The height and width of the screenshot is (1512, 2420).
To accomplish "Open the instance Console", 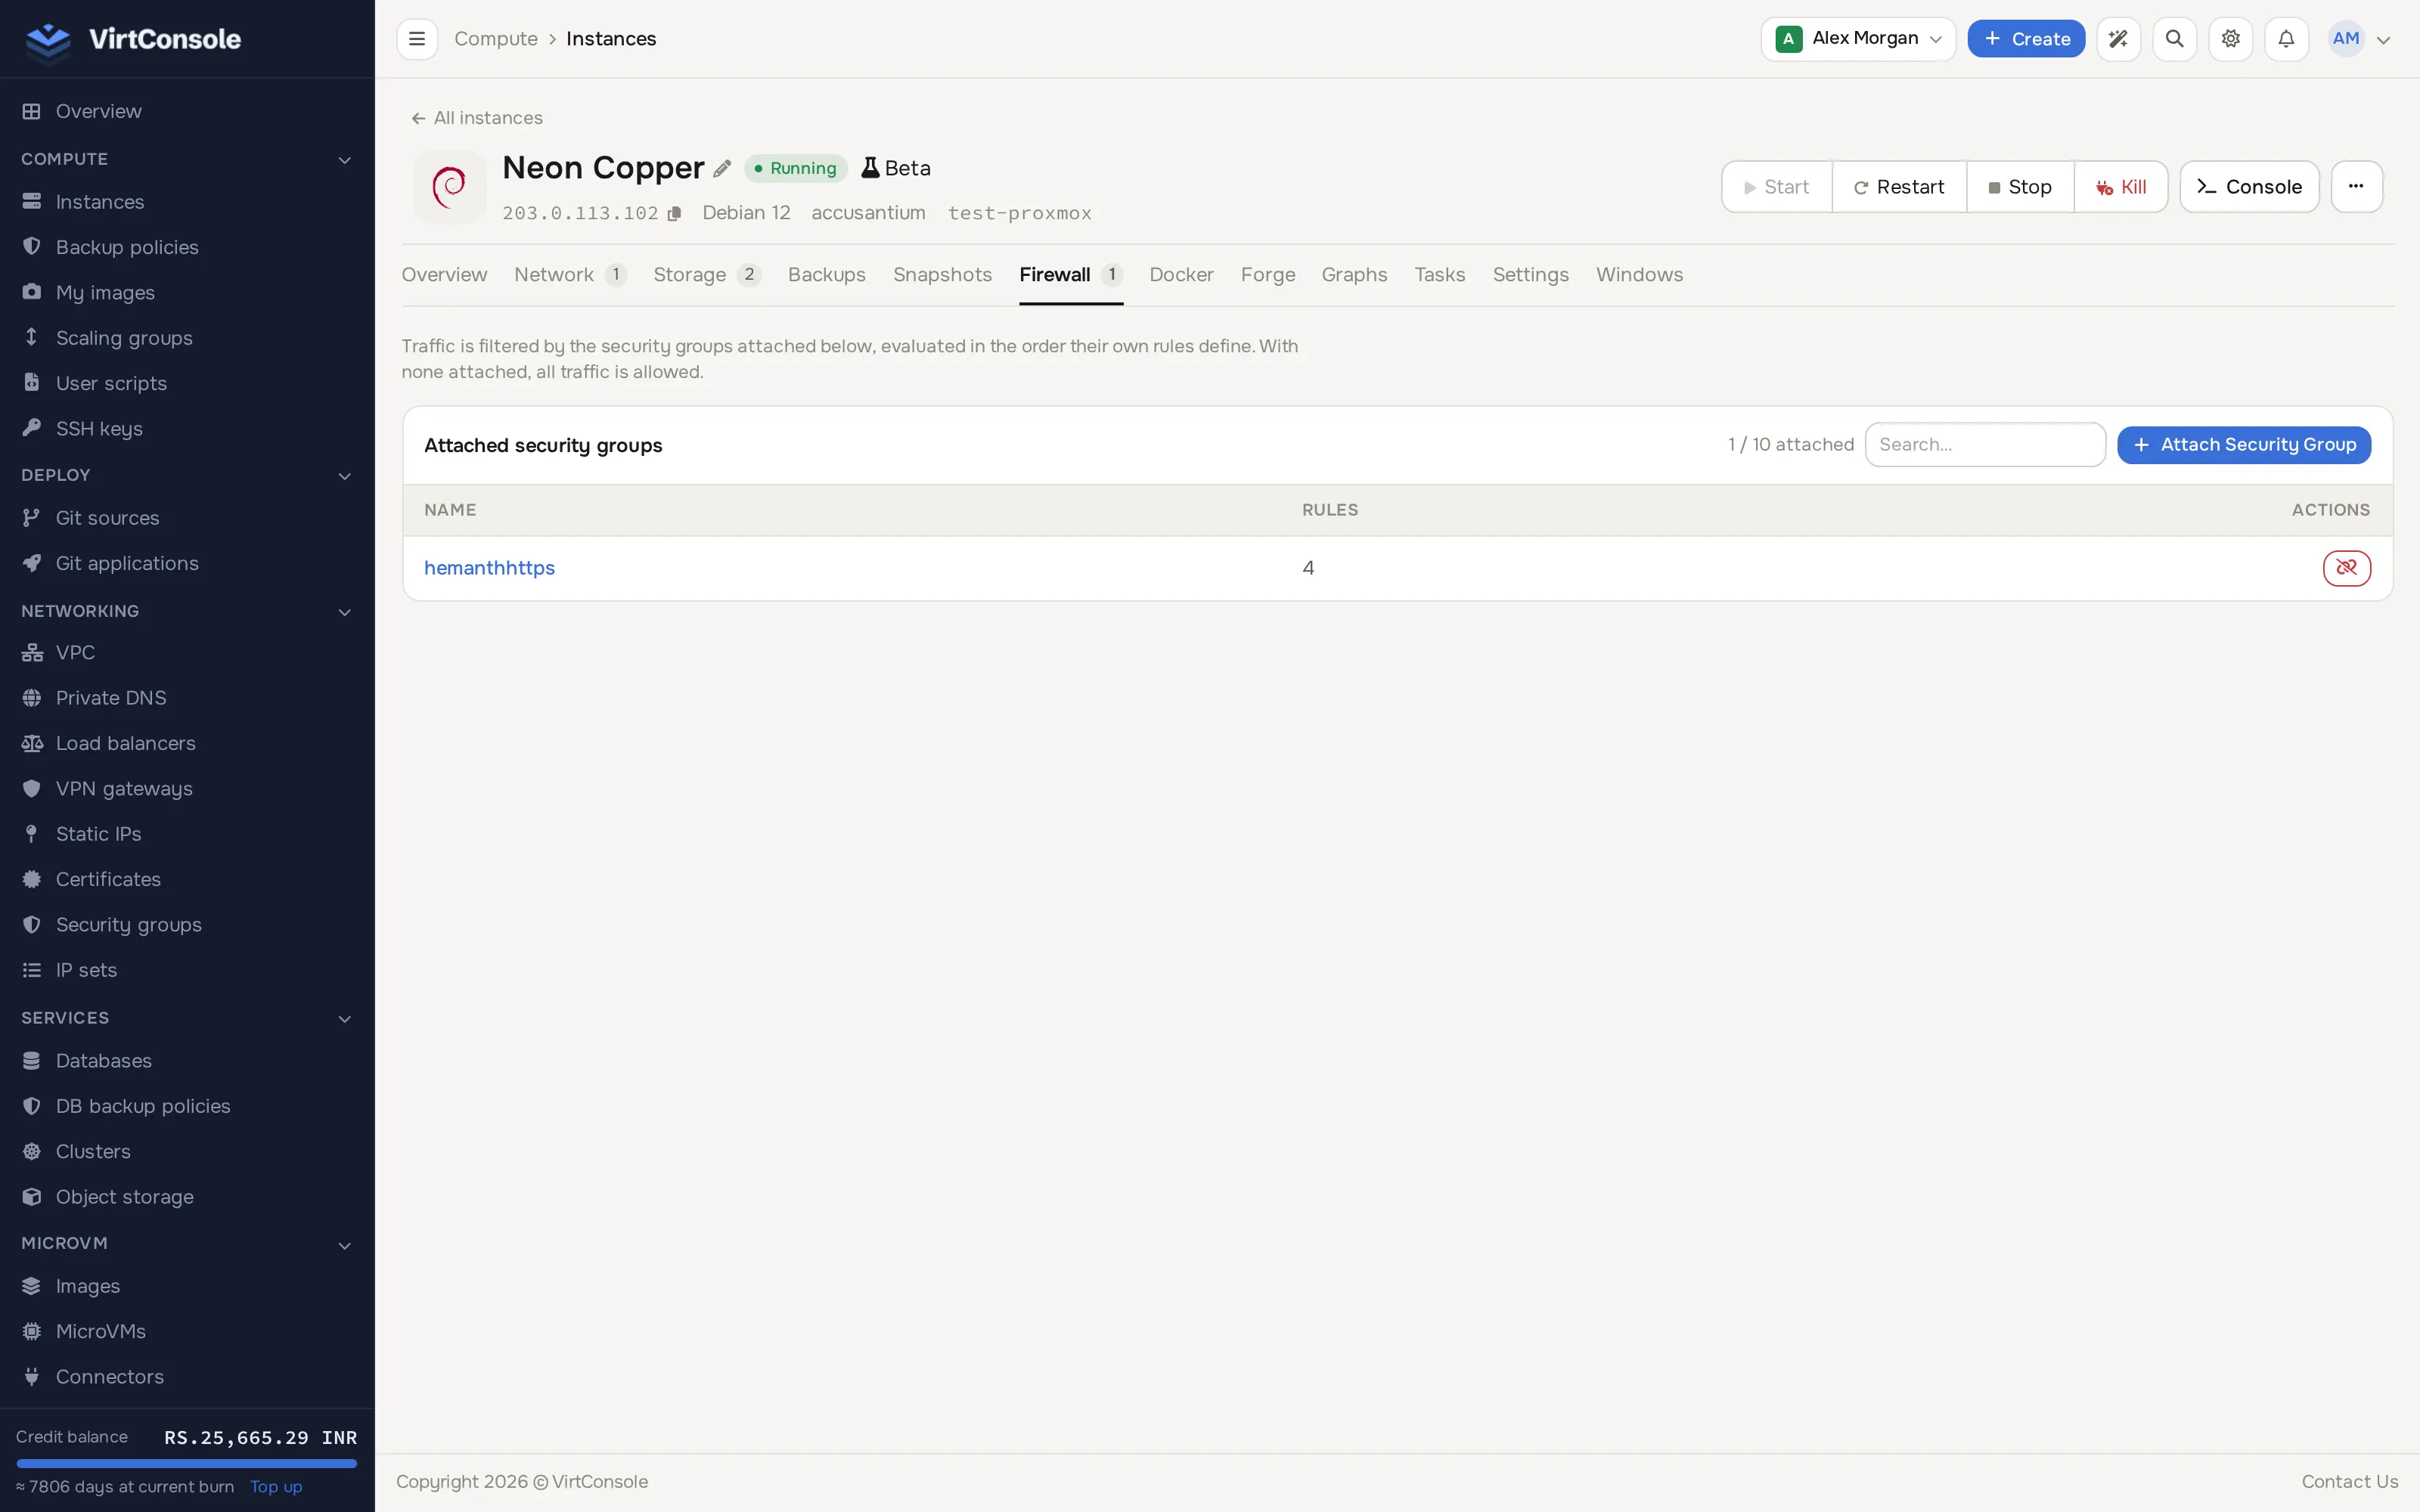I will (2249, 187).
